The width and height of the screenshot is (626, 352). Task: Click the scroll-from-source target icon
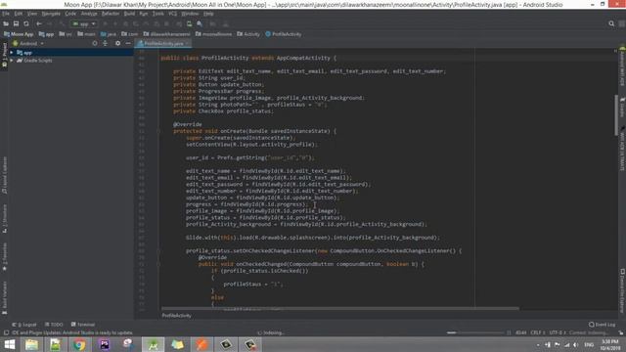(95, 43)
